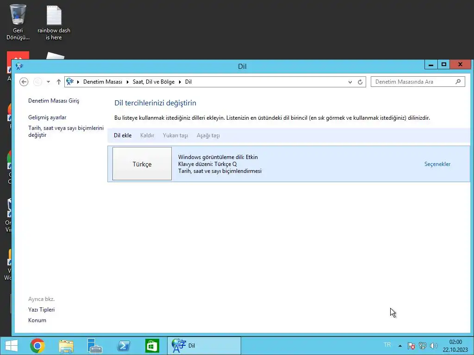Click the volume speaker icon
474x355 pixels.
click(433, 346)
